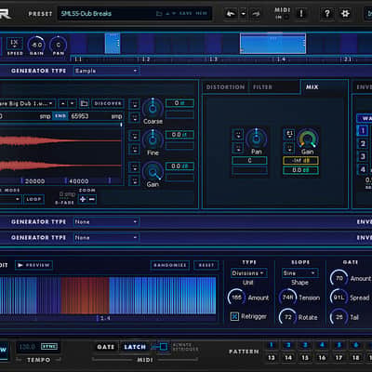Switch to the DISTORTION tab
The image size is (372, 372).
point(225,87)
